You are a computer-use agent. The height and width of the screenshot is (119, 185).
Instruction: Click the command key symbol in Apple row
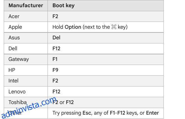pyautogui.click(x=114, y=27)
